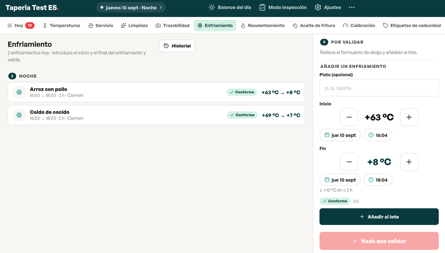Click snowflake icon of Arroz con pollo
This screenshot has width=445, height=253.
[x=19, y=92]
